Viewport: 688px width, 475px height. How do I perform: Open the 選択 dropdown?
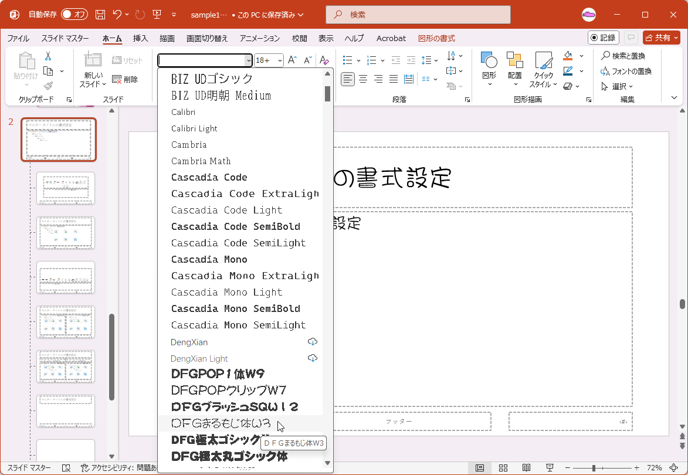[x=618, y=86]
